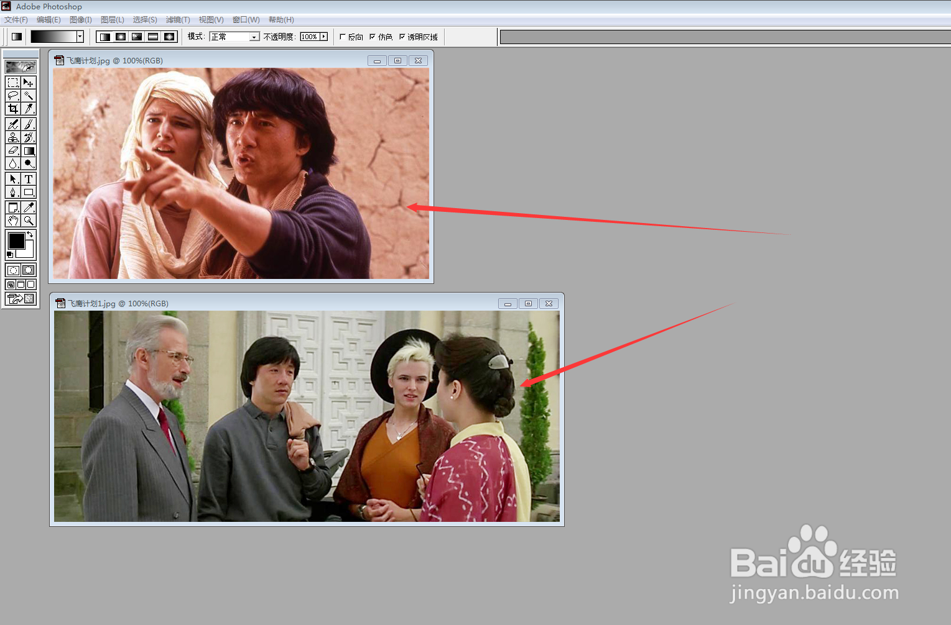Select the Lasso tool
Image resolution: width=951 pixels, height=625 pixels.
(13, 96)
